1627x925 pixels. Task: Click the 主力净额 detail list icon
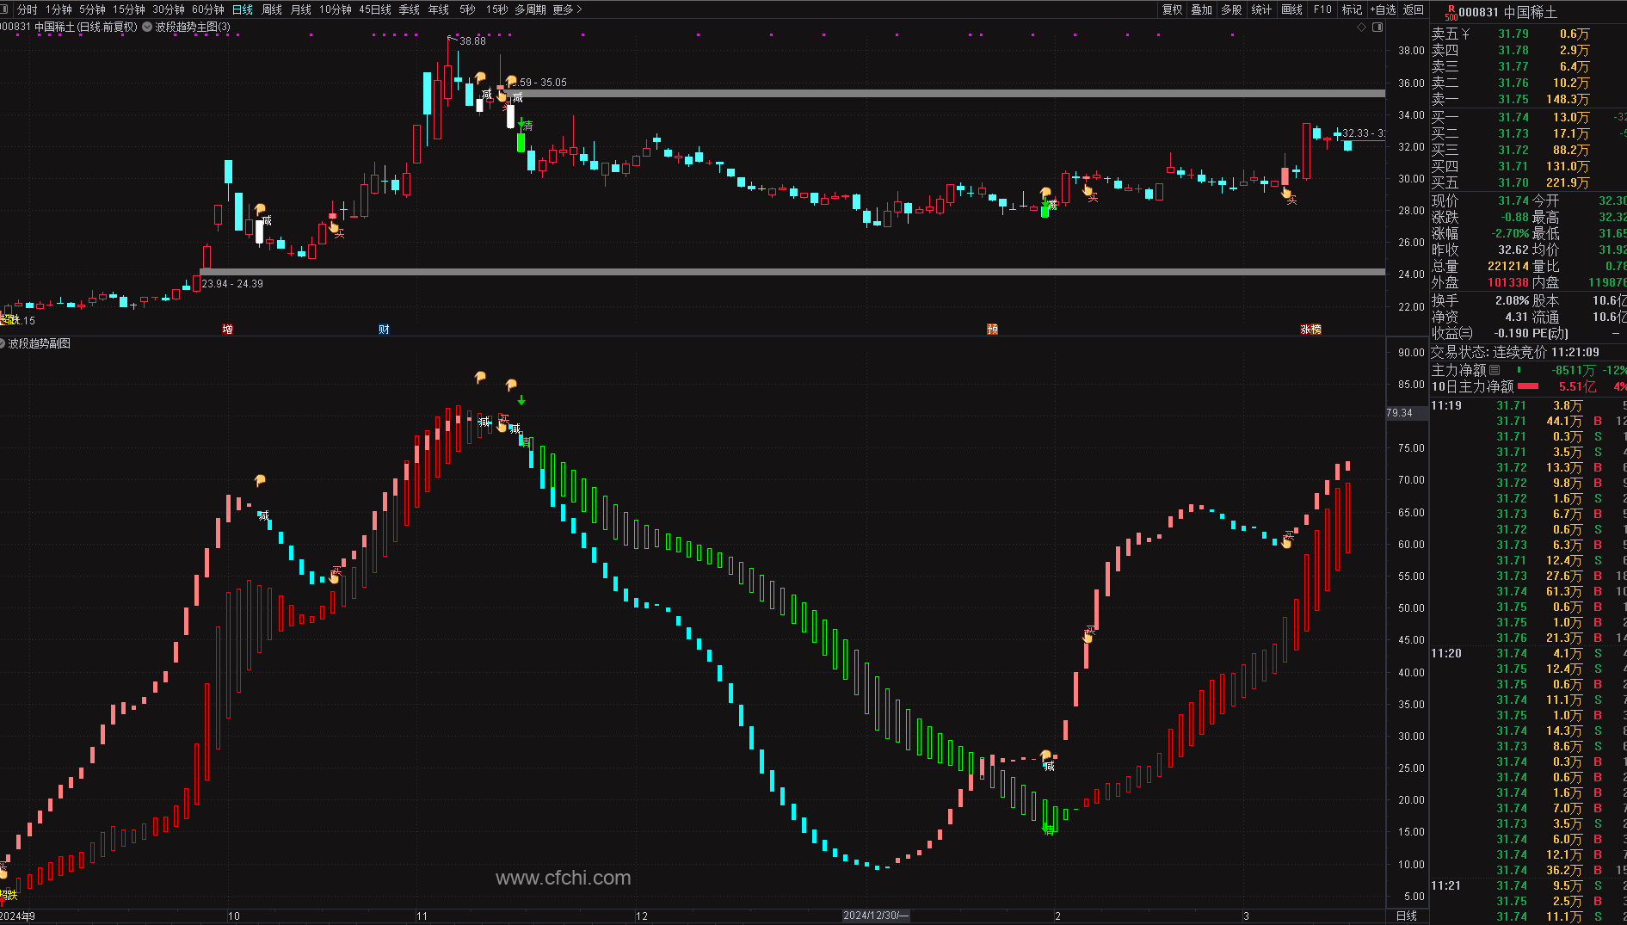click(1494, 370)
